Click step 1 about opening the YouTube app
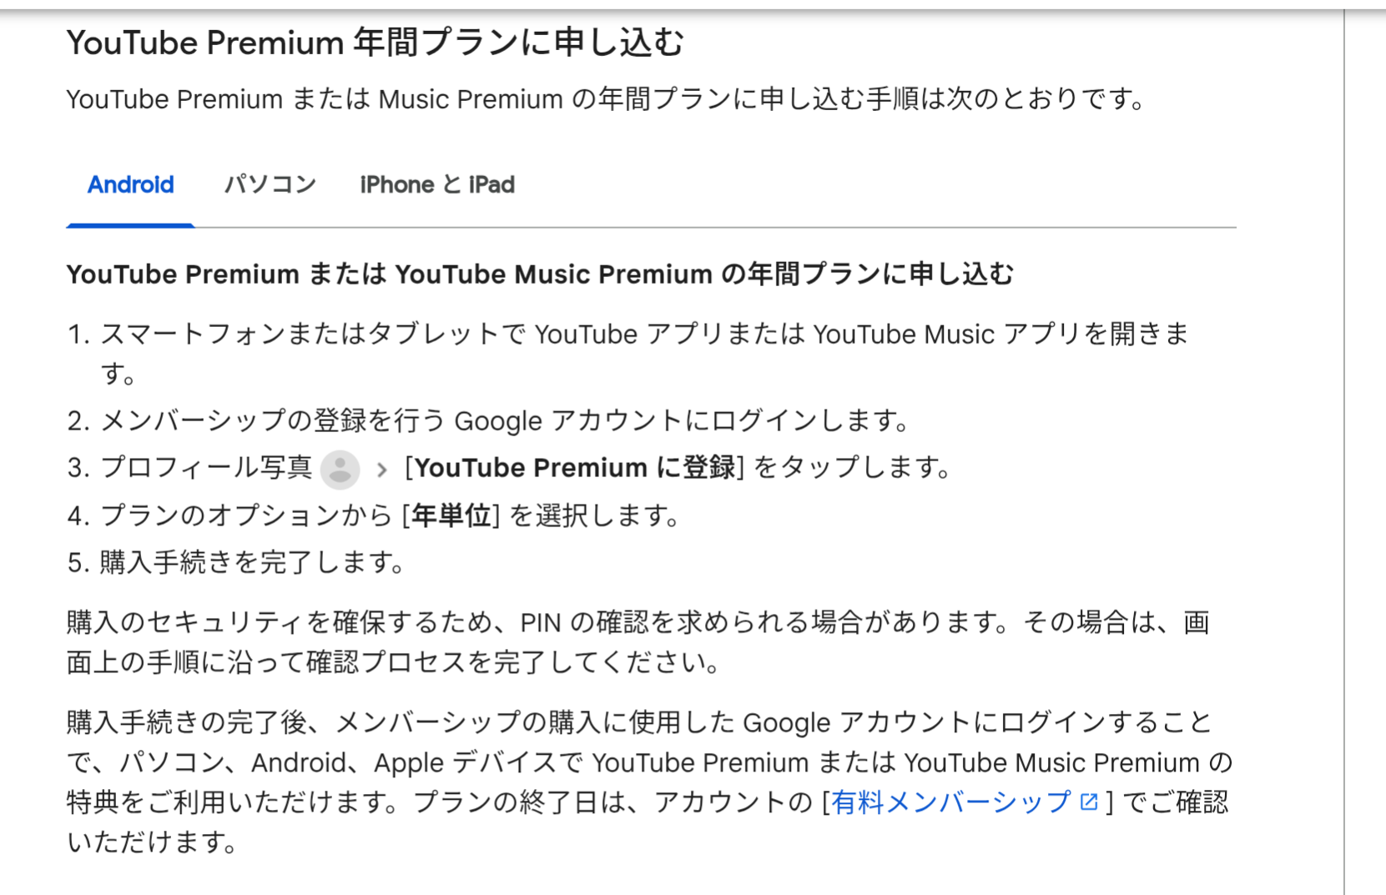This screenshot has height=895, width=1386. coord(628,354)
